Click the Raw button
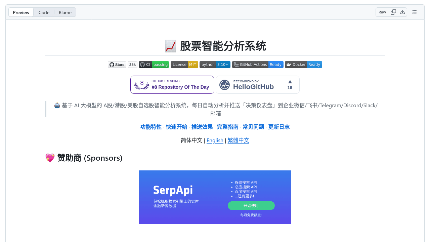Viewport: 430px width, 242px height. tap(382, 12)
